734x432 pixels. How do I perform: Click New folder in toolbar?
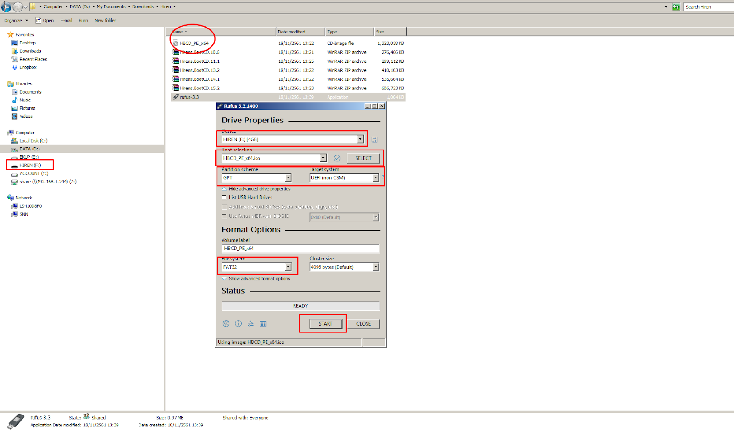click(105, 21)
